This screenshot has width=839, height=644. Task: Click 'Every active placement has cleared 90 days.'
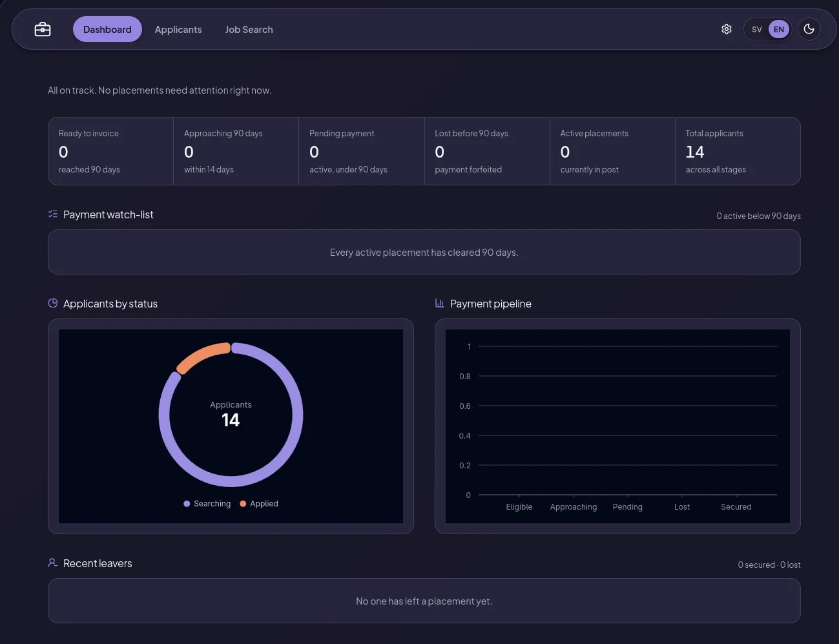tap(424, 253)
